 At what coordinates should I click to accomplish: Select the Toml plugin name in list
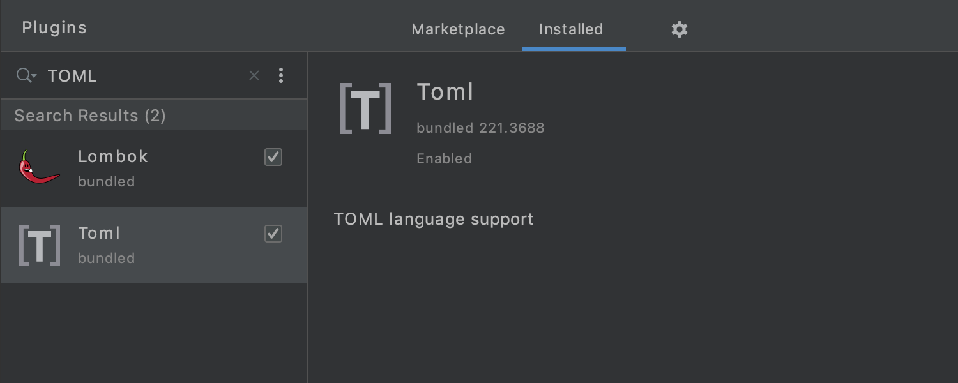click(x=99, y=233)
